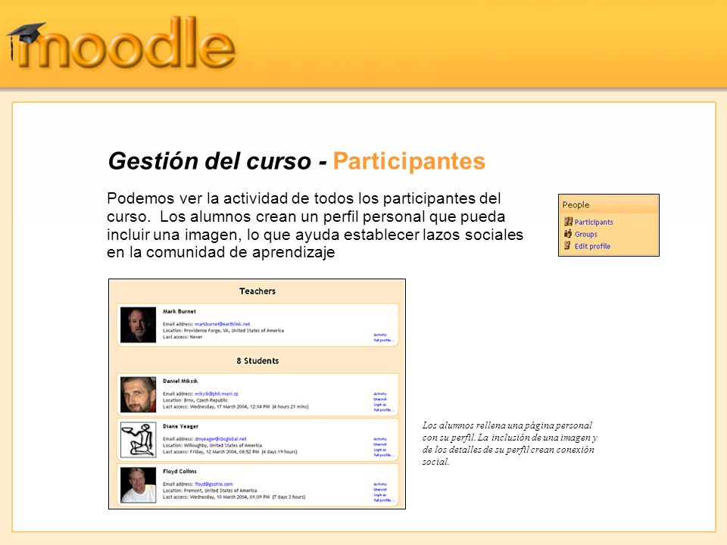
Task: Click the Participants icon in People block
Action: [568, 222]
